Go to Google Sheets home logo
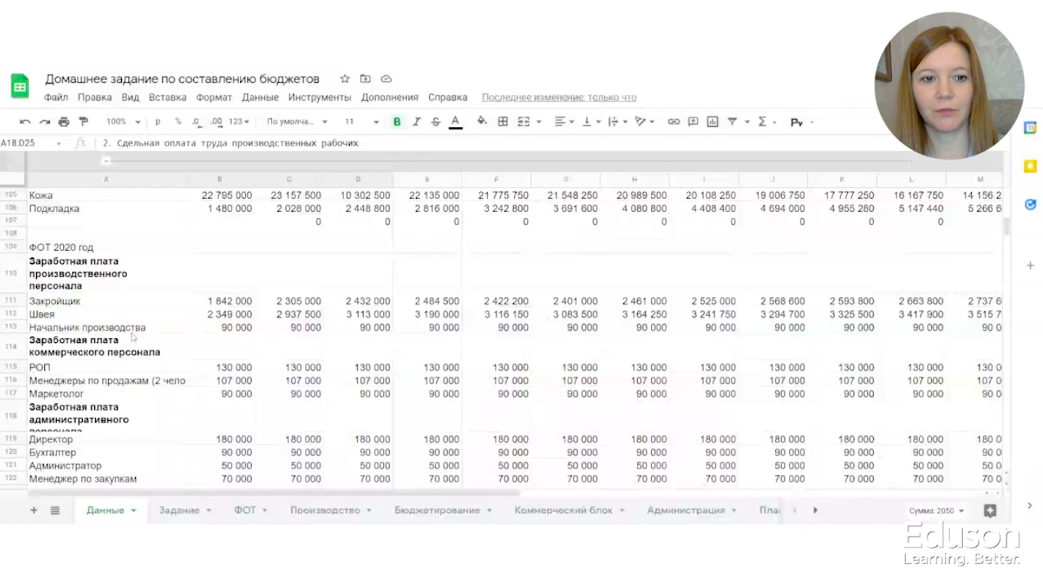Screen dimensions: 1043x578 20,86
